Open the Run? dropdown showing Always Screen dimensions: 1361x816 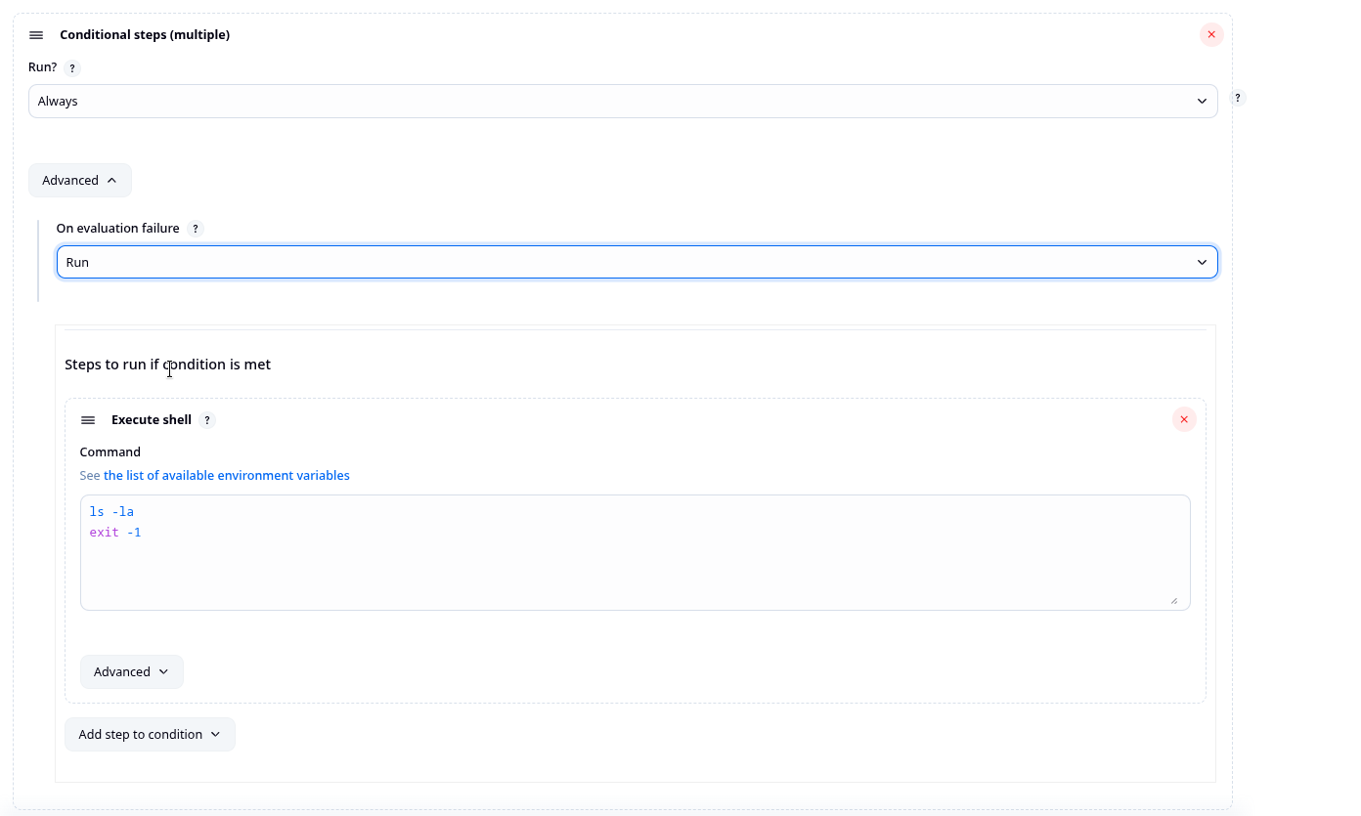(623, 102)
